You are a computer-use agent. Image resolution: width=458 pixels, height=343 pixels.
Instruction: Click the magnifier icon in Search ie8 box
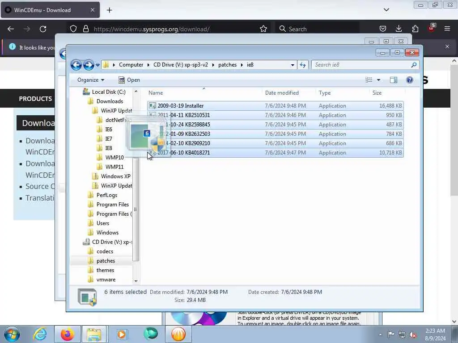point(414,65)
